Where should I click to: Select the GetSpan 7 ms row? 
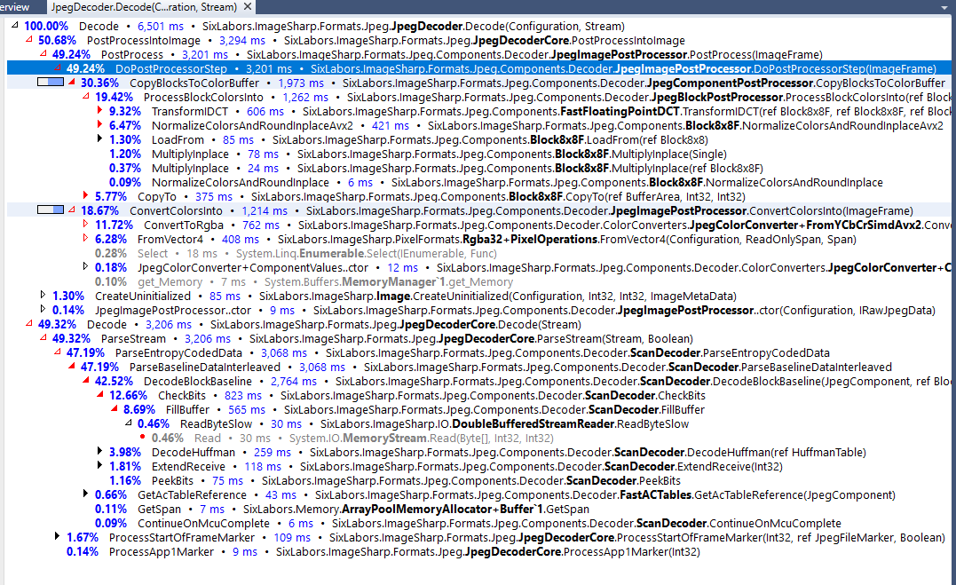click(342, 509)
